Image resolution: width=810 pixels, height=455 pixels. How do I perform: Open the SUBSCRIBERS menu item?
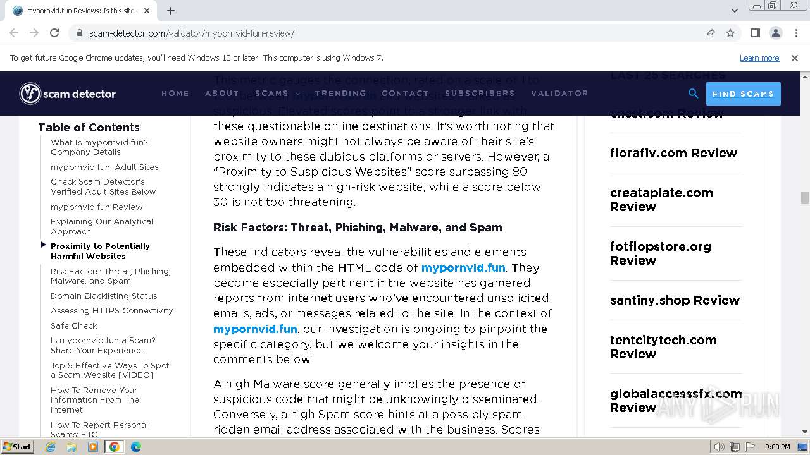tap(480, 94)
